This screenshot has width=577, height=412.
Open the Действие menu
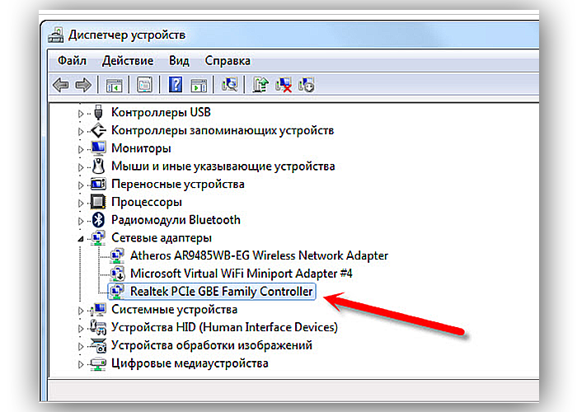(128, 61)
